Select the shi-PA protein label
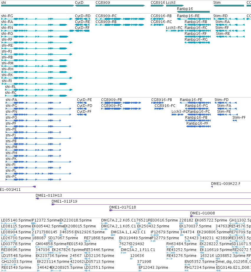This screenshot has width=251, height=272. tap(12, 100)
